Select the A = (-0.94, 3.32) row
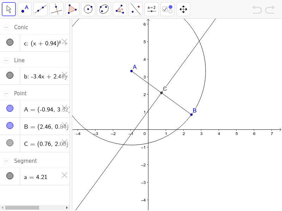The image size is (282, 211). [x=35, y=109]
